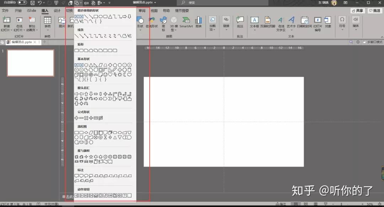This screenshot has height=207, width=384.
Task: Choose the not-equal equation shape
Action: coord(101,118)
